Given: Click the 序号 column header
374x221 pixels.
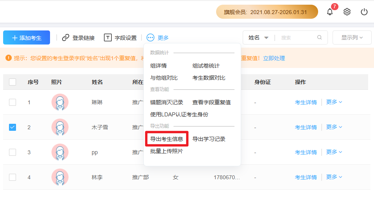Looking at the screenshot, I should [33, 82].
